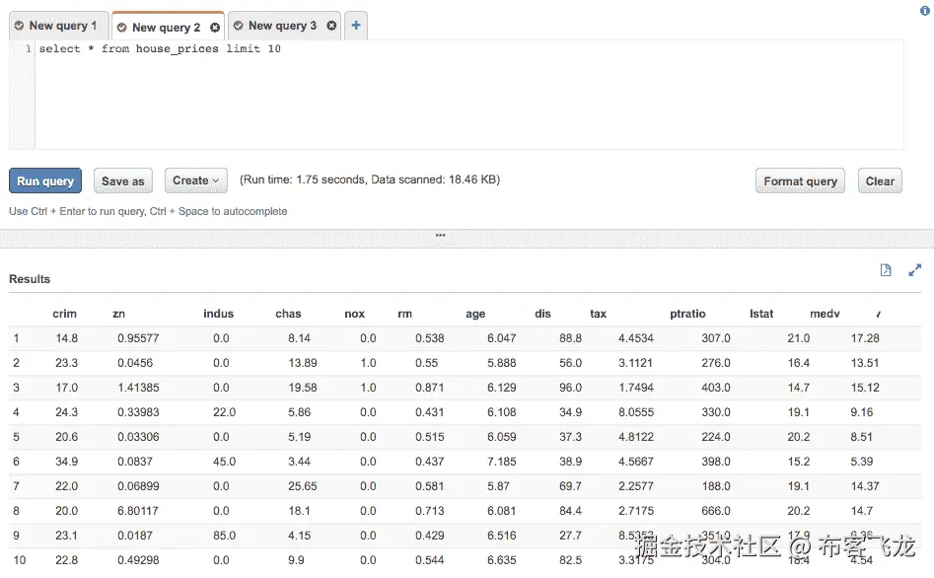This screenshot has width=934, height=578.
Task: Click the crim column header
Action: pos(64,314)
